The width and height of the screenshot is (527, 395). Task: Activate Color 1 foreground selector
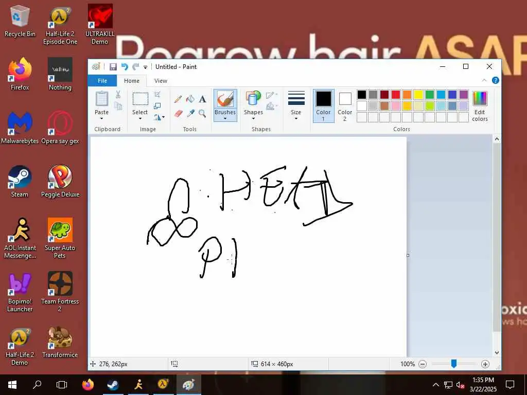pos(323,106)
